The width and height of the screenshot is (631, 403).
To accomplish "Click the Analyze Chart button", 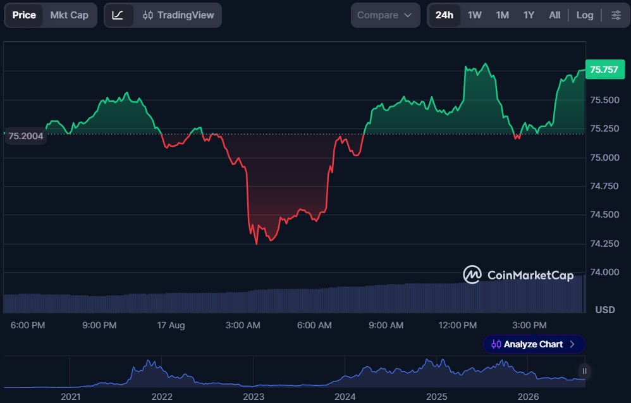I will pos(534,344).
